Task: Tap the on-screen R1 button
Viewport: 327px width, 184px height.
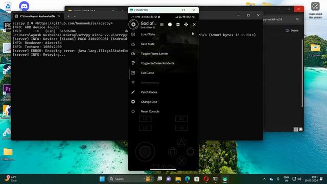Action: [181, 128]
